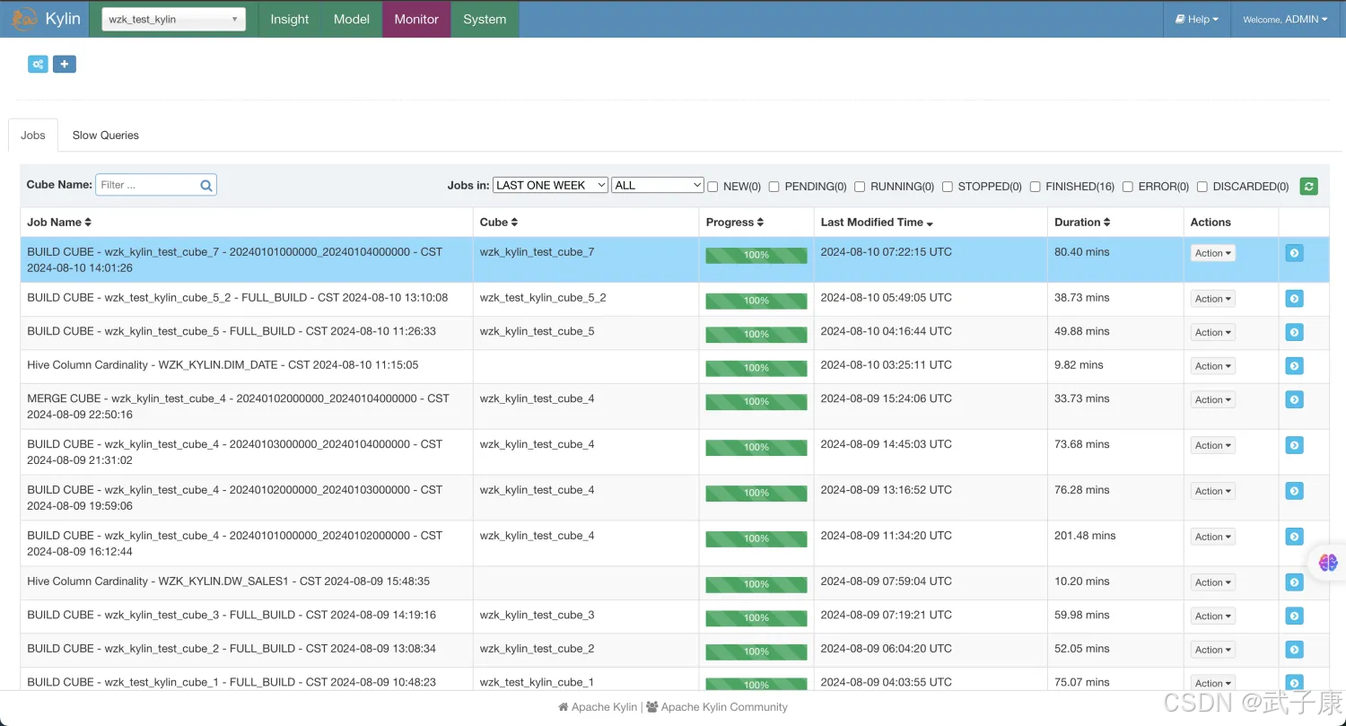1346x726 pixels.
Task: Open the Insight menu
Action: [x=289, y=19]
